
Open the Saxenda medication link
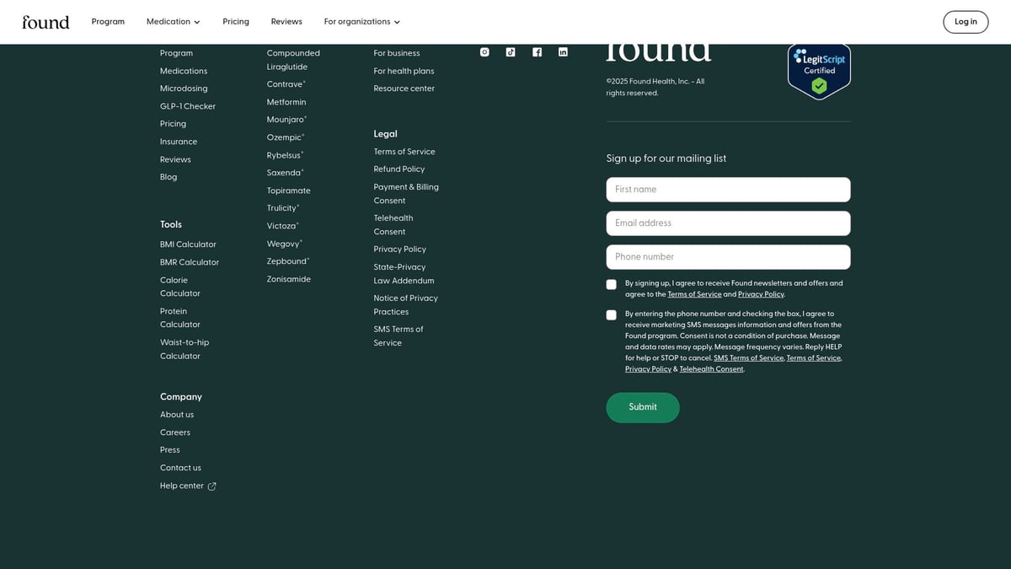[x=285, y=173]
